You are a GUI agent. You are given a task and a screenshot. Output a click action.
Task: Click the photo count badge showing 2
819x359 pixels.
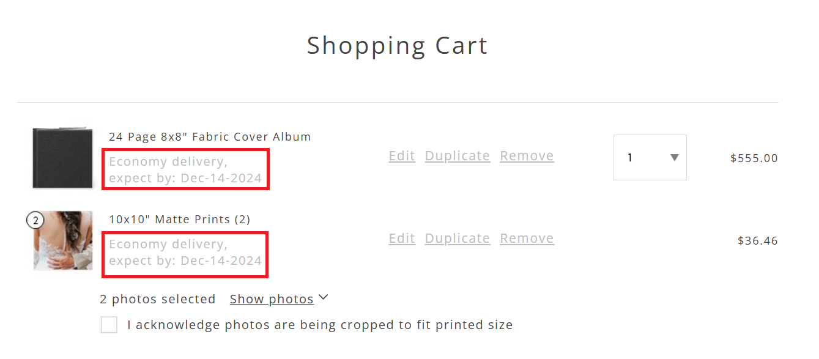pyautogui.click(x=35, y=220)
